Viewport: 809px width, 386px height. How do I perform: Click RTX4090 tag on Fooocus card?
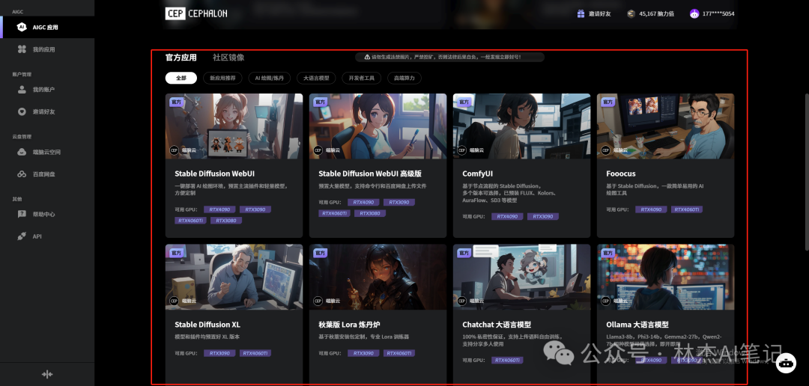point(651,209)
